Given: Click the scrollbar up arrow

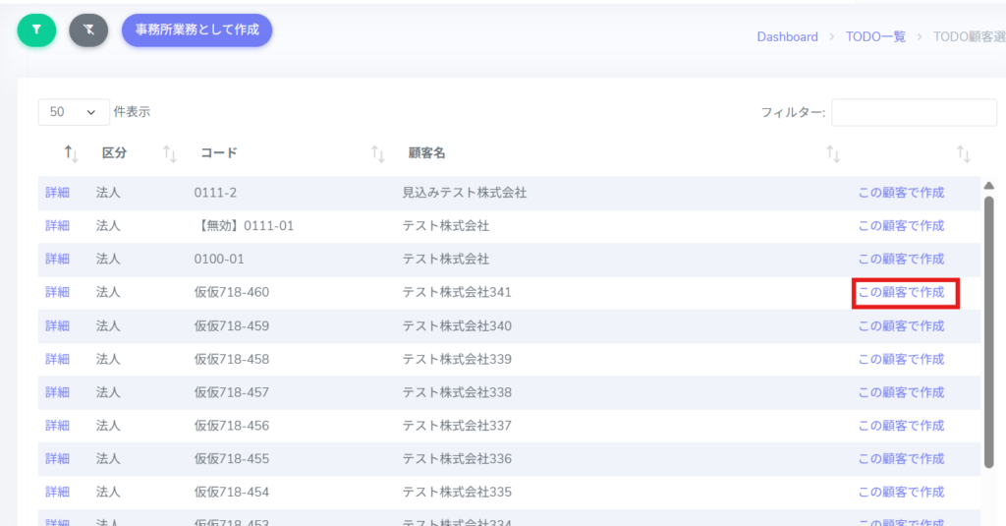Looking at the screenshot, I should point(989,186).
